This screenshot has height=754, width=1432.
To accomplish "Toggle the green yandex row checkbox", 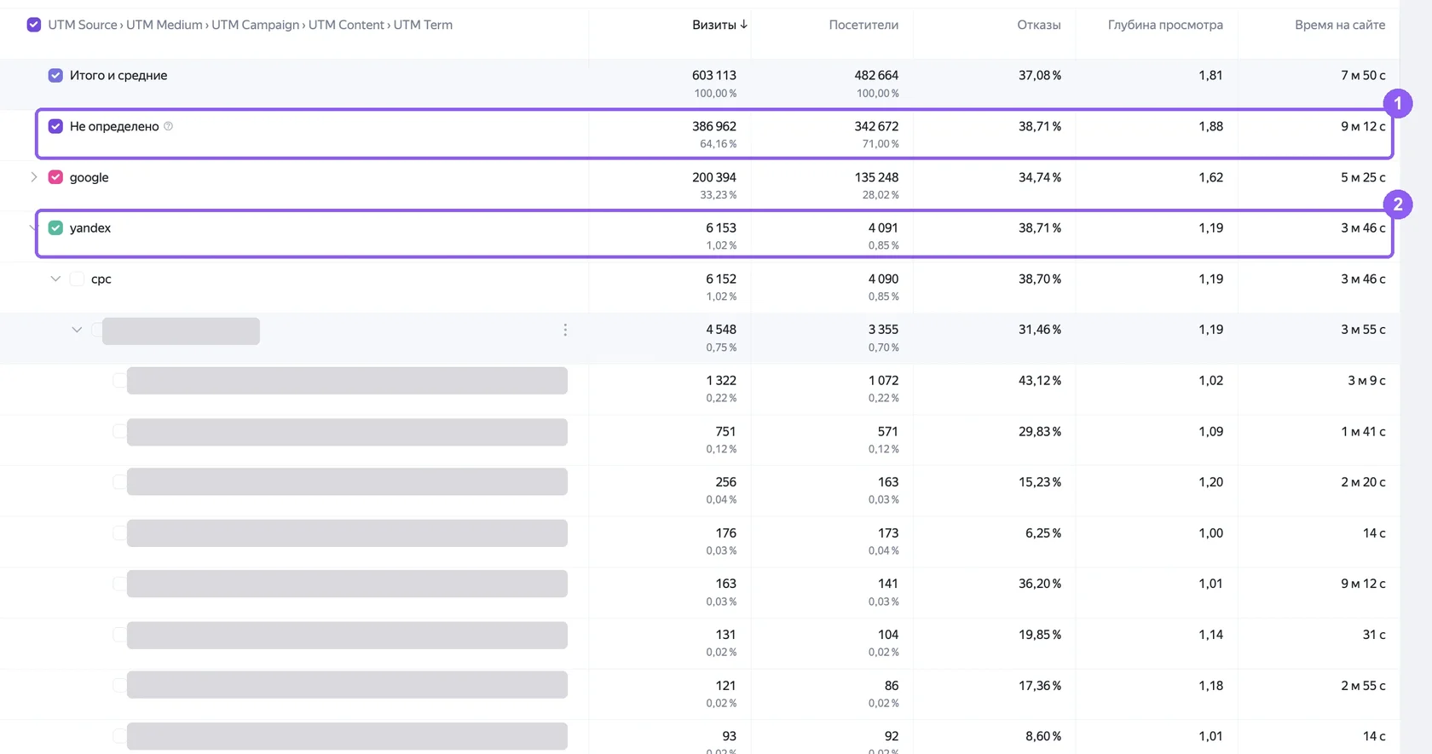I will pos(55,227).
